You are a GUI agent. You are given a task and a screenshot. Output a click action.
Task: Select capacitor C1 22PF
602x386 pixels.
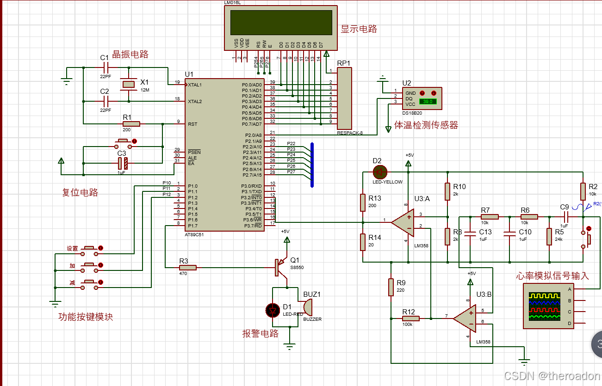pyautogui.click(x=105, y=67)
